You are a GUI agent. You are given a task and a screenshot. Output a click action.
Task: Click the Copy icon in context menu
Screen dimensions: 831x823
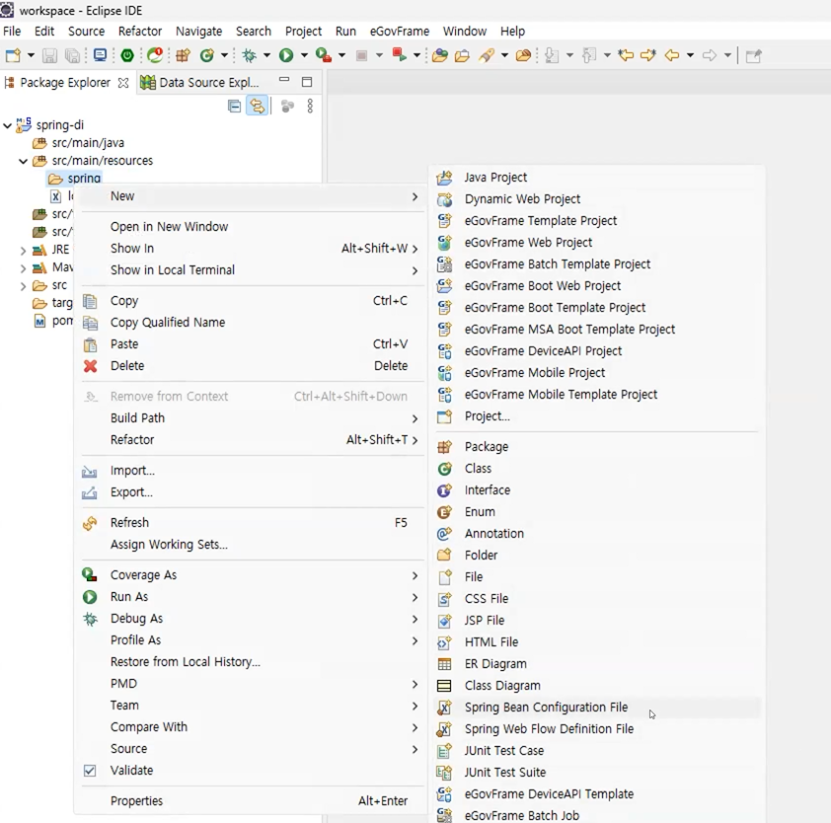90,301
